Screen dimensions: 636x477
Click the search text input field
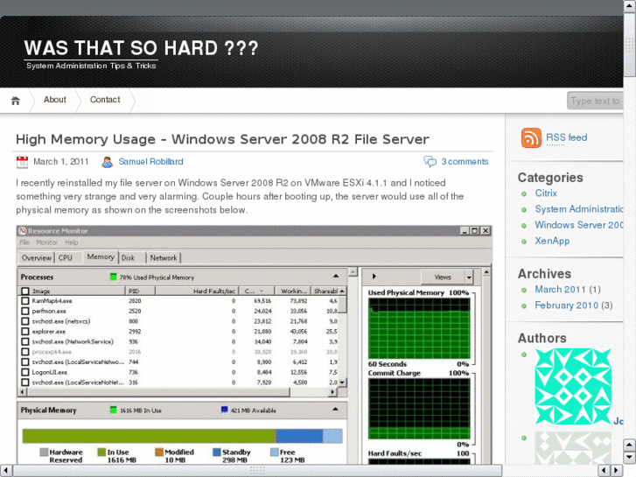tap(595, 101)
